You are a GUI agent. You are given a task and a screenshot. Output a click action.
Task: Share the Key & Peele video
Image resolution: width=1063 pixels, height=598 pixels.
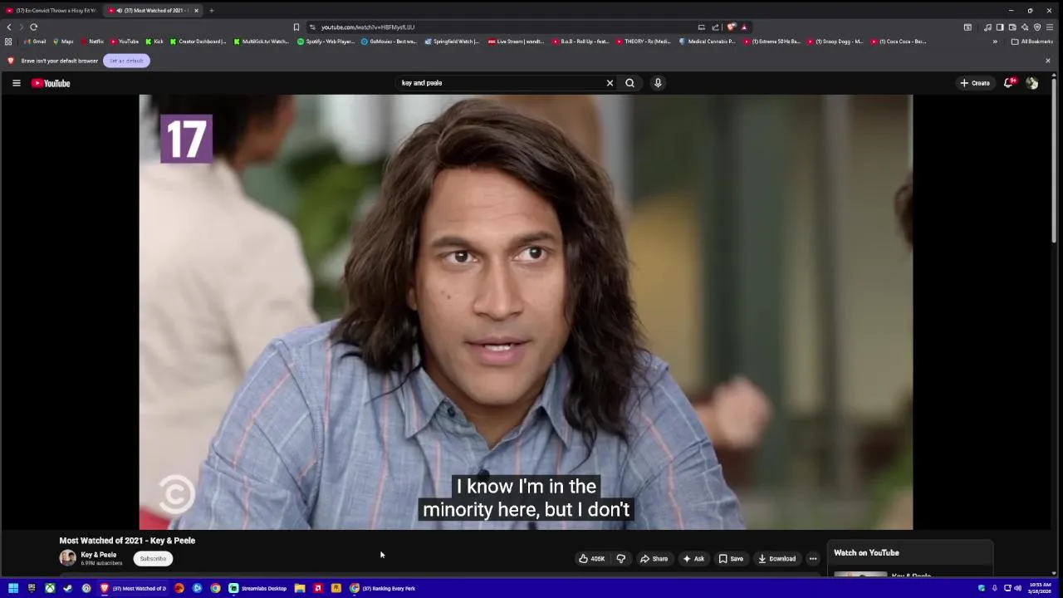654,559
